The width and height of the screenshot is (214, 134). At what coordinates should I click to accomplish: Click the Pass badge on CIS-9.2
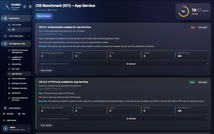pos(192,82)
